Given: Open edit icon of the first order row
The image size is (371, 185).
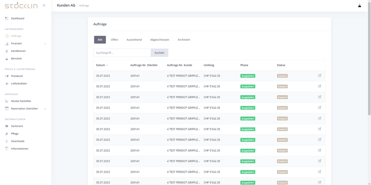Looking at the screenshot, I should 320,76.
